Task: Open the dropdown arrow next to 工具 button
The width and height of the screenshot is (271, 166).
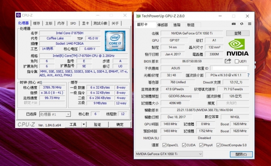Action: pos(84,124)
